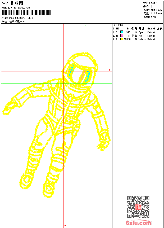
Task: Select the Pink thread description
Action: pos(141,36)
